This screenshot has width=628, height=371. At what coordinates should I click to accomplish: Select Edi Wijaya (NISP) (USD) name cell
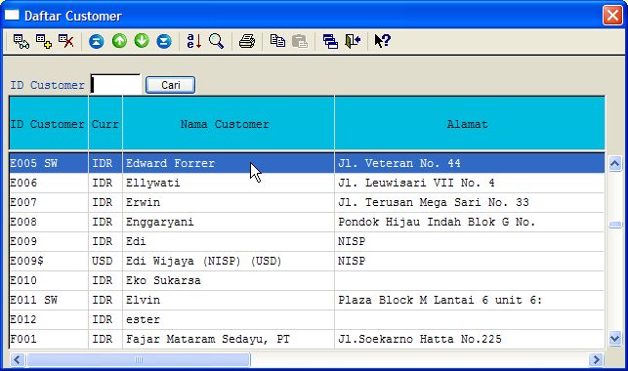point(229,262)
